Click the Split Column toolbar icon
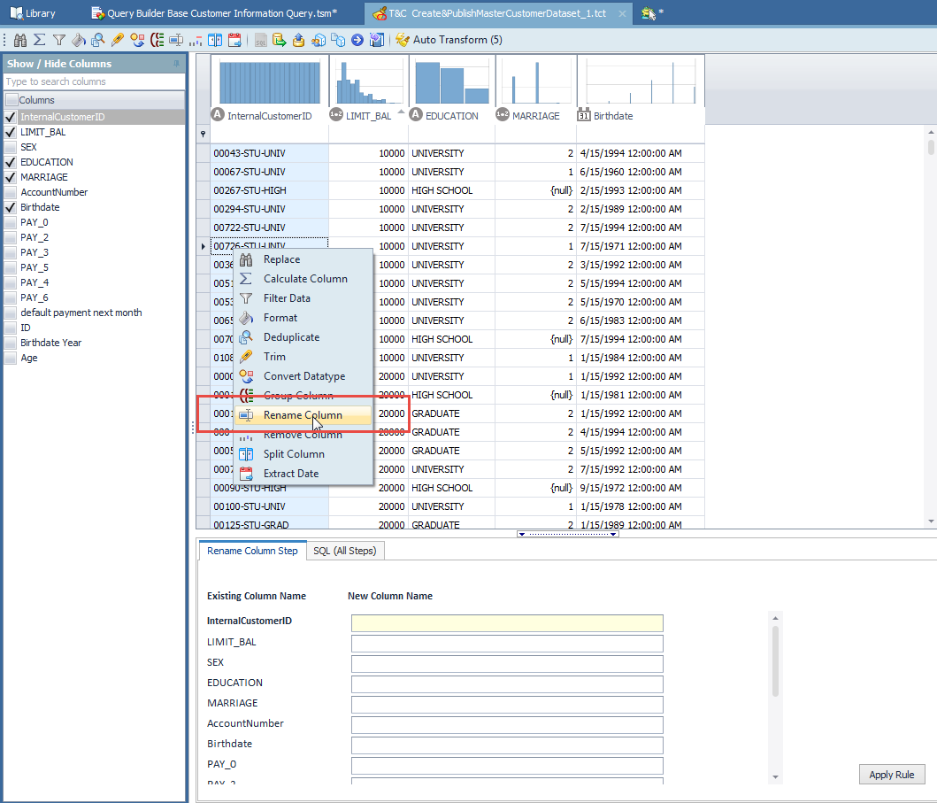 pos(215,40)
